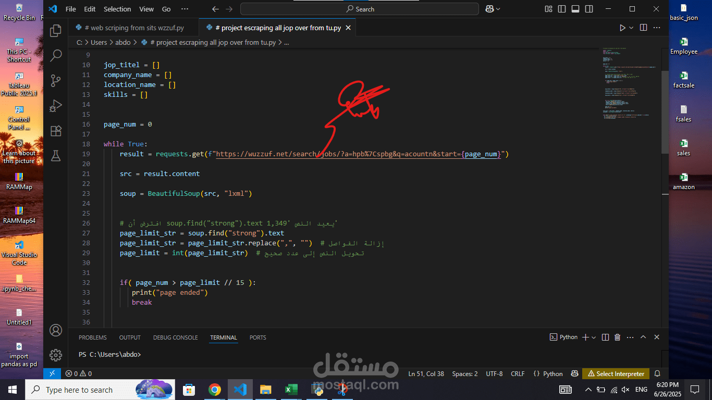This screenshot has width=712, height=400.
Task: Close the project escraping all jop tab
Action: (x=348, y=28)
